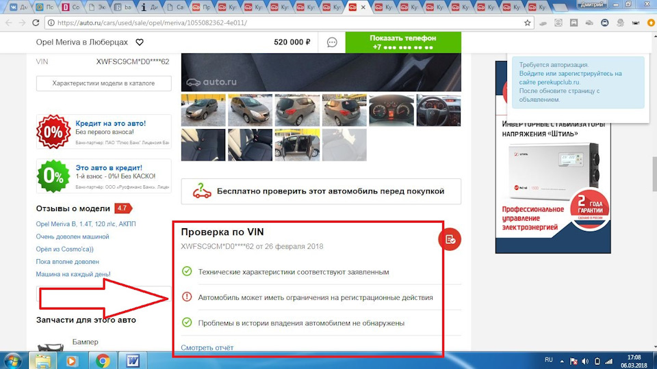Bookmark this page with the star icon
657x369 pixels.
pos(527,23)
